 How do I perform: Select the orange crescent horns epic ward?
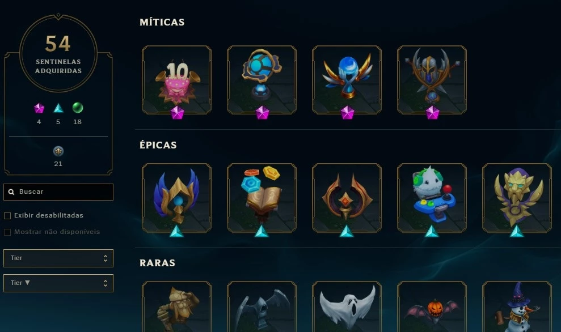347,198
